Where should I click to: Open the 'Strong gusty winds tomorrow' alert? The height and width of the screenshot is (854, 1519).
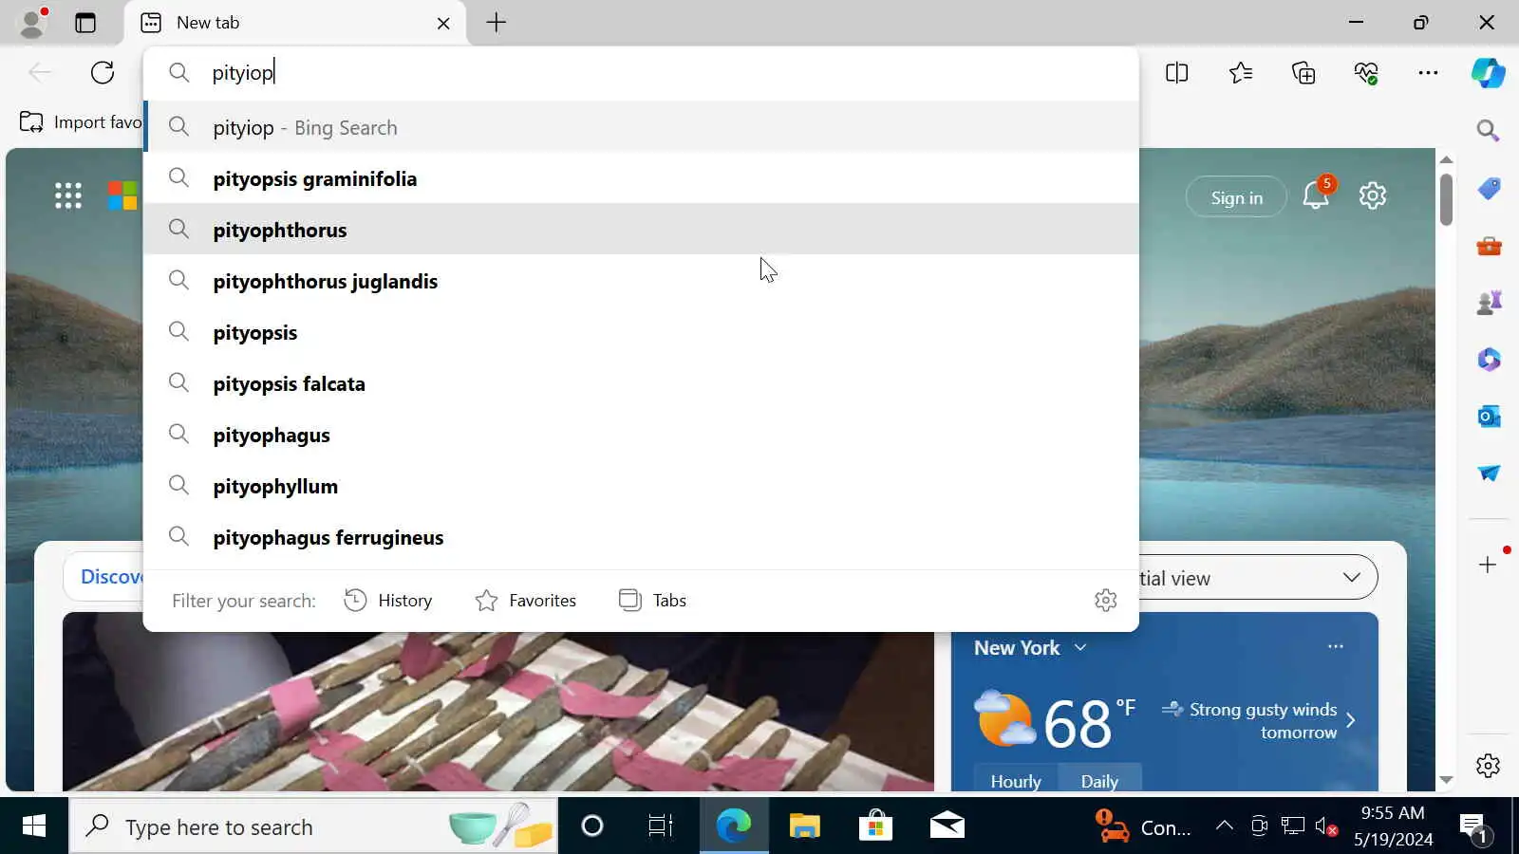pos(1259,721)
